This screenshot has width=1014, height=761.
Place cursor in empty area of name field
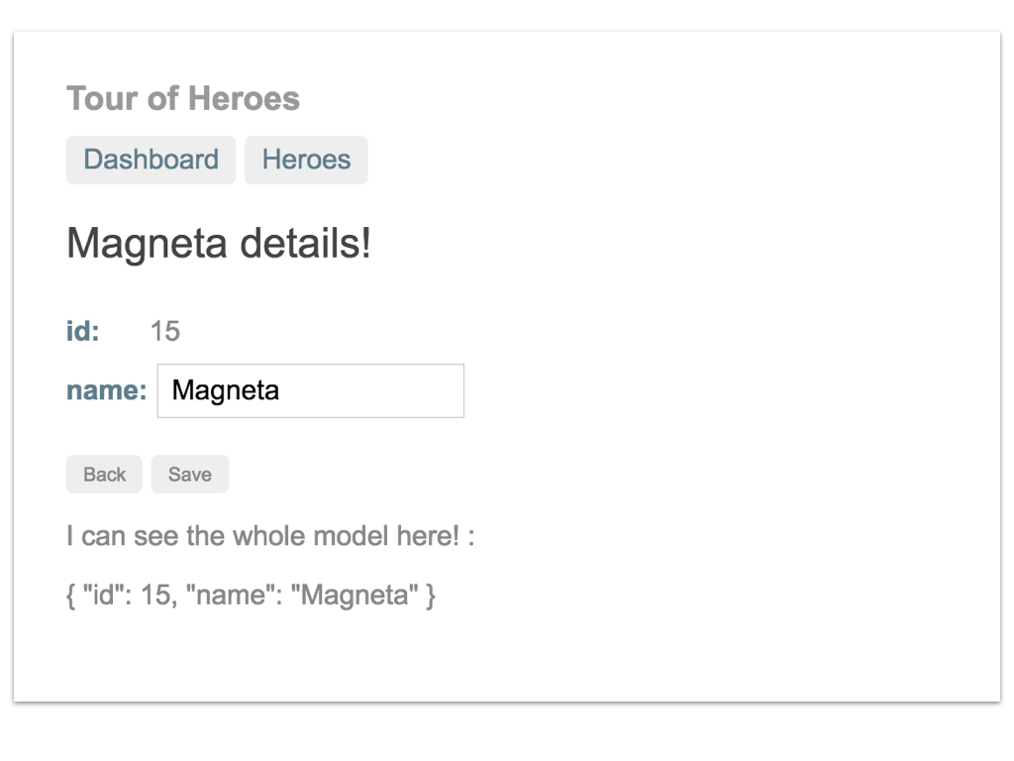tap(375, 390)
